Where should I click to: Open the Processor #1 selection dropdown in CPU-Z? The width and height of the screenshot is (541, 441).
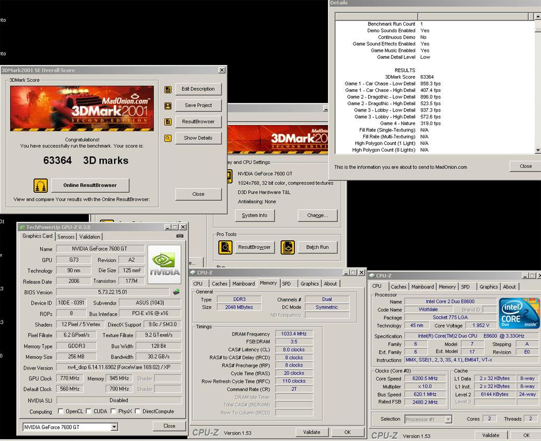[448, 419]
